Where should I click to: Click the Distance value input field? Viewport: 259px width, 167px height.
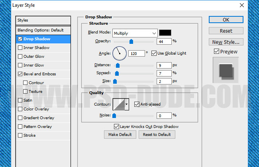pyautogui.click(x=163, y=65)
